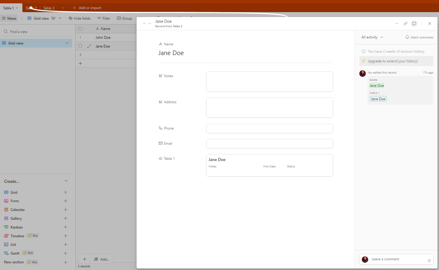Click the @ mention icon in comment box
This screenshot has width=439, height=270.
[x=429, y=260]
